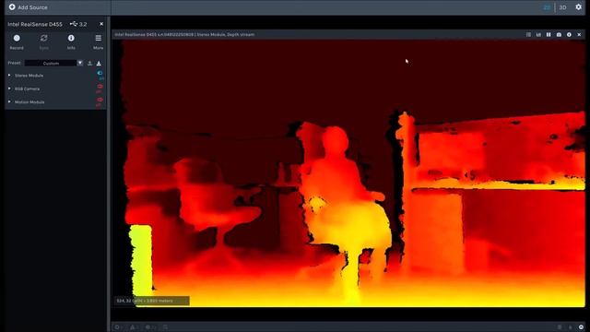Pause the depth stream
This screenshot has height=332, width=590.
point(549,34)
